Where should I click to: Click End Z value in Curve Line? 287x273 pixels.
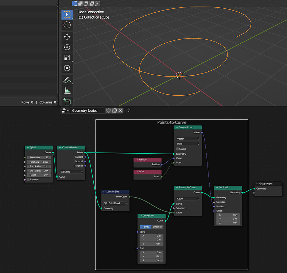[151, 260]
